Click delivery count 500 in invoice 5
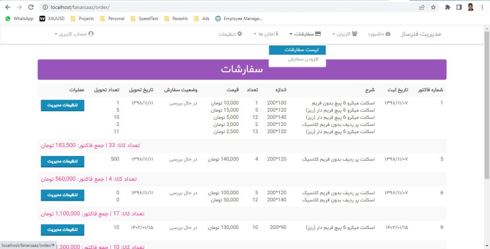Viewport: 490px width, 249px height. click(x=115, y=159)
